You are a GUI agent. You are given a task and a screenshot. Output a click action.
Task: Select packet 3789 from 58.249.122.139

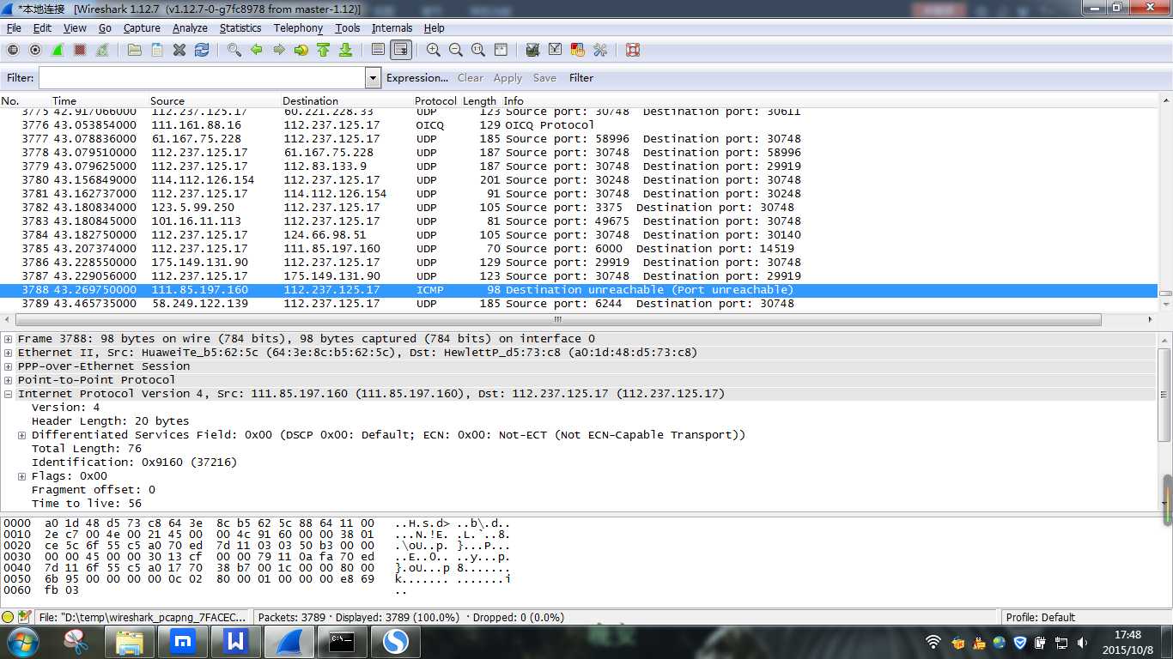(x=579, y=304)
